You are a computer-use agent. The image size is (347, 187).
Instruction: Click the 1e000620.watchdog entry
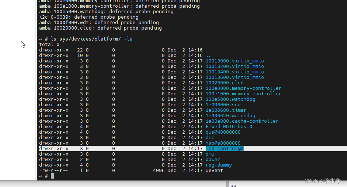pos(230,116)
